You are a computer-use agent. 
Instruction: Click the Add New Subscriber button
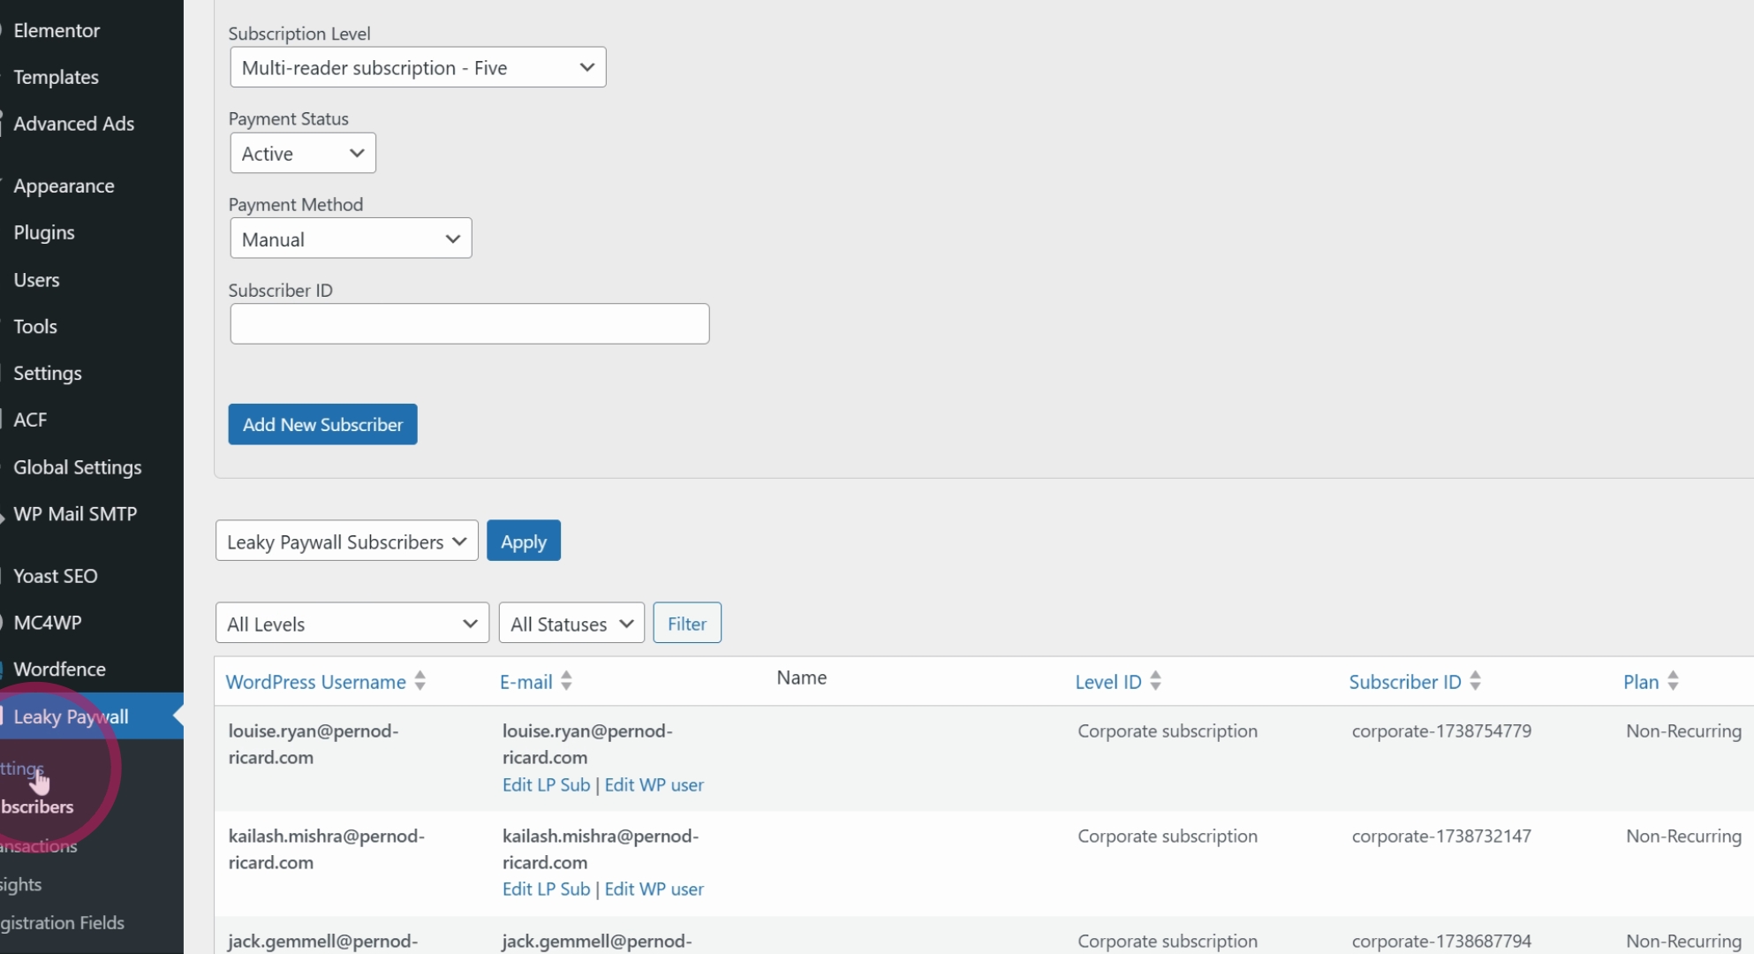pyautogui.click(x=322, y=424)
